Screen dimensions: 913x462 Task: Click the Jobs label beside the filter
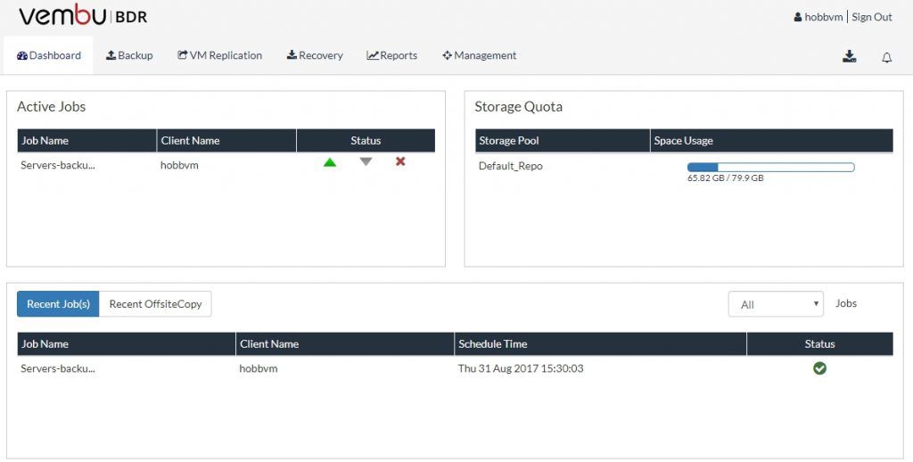(846, 303)
